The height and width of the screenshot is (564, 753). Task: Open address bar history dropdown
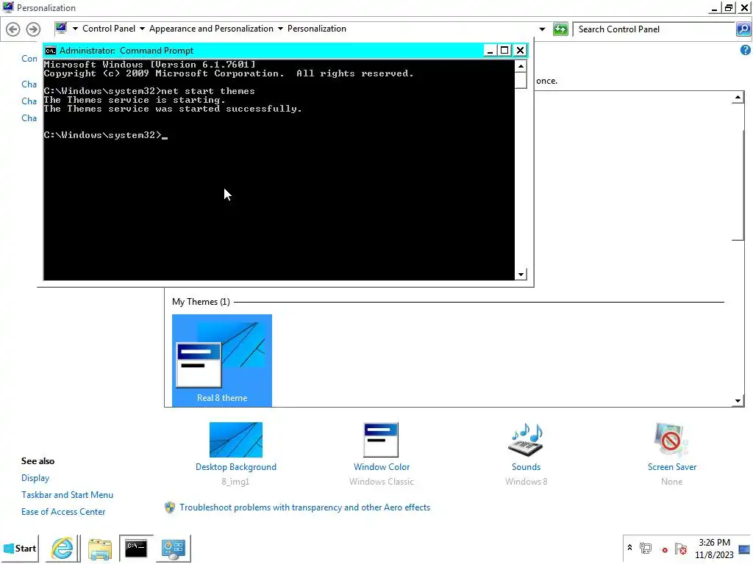click(542, 29)
